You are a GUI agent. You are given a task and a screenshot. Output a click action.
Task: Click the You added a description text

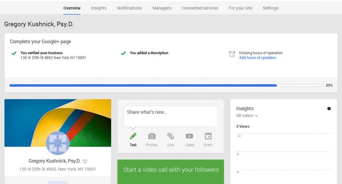coord(149,53)
